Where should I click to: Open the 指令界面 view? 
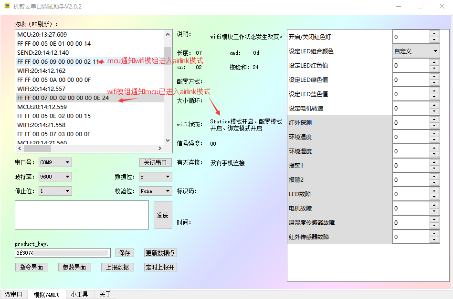pyautogui.click(x=32, y=267)
